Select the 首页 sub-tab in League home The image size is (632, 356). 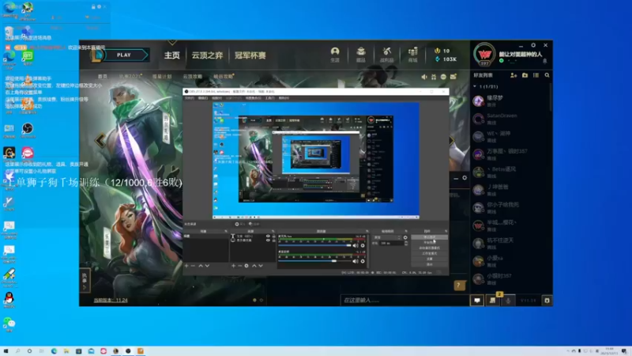coord(103,76)
